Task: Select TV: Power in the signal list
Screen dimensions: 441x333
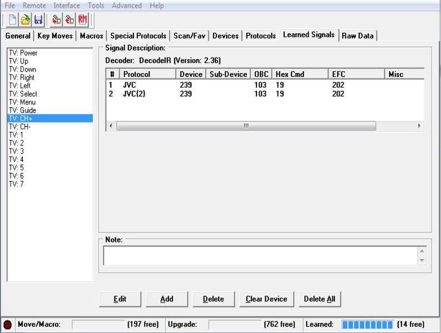Action: click(23, 53)
